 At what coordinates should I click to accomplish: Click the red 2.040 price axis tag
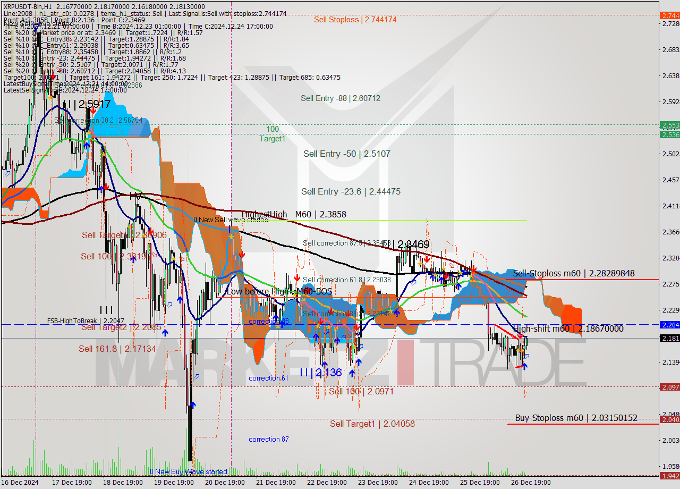tap(669, 419)
